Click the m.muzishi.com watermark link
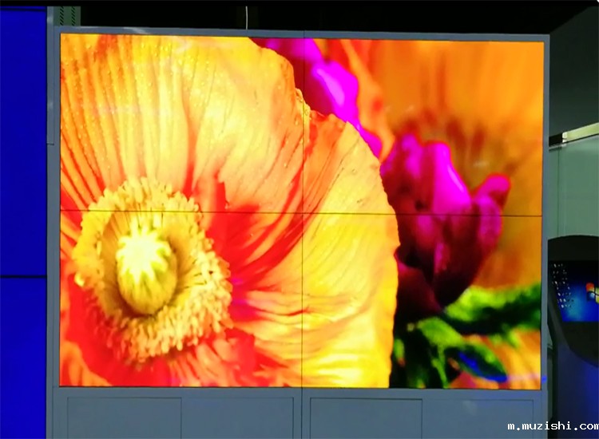 click(x=552, y=426)
